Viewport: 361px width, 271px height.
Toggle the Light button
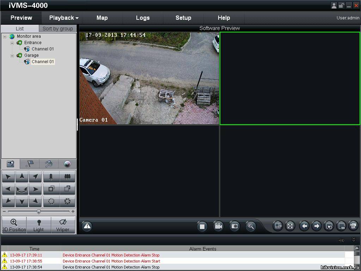39,225
